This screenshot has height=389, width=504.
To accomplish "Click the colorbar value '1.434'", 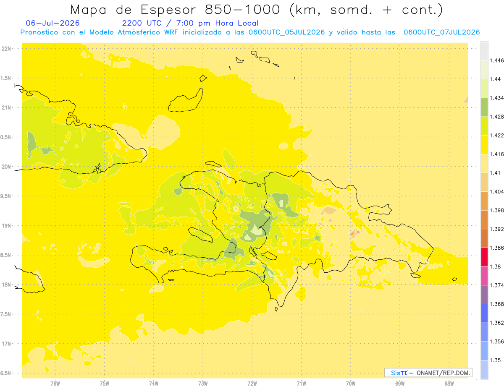I will 497,98.
